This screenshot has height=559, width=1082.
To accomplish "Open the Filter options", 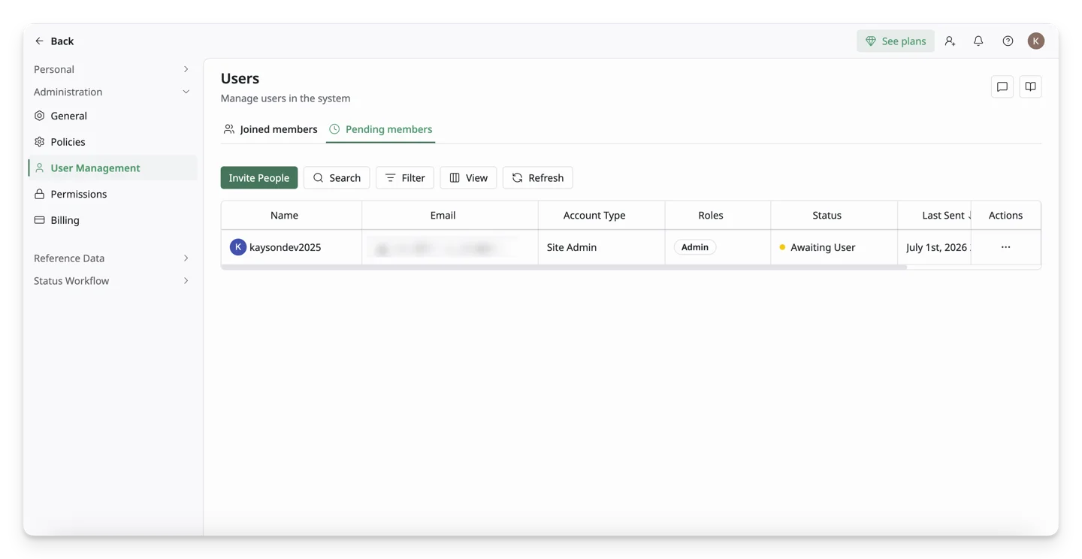I will [405, 178].
